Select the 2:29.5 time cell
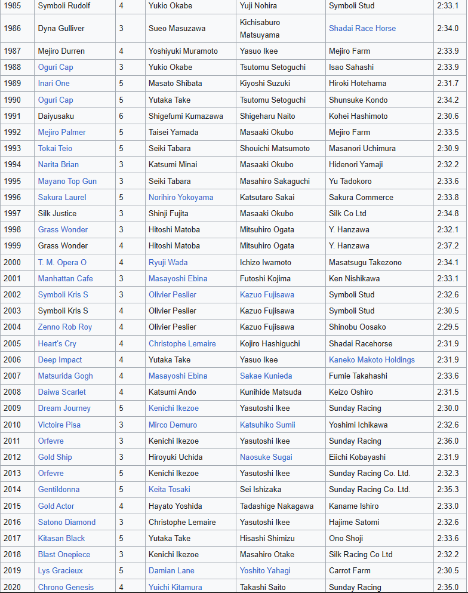This screenshot has width=468, height=593. tap(450, 327)
